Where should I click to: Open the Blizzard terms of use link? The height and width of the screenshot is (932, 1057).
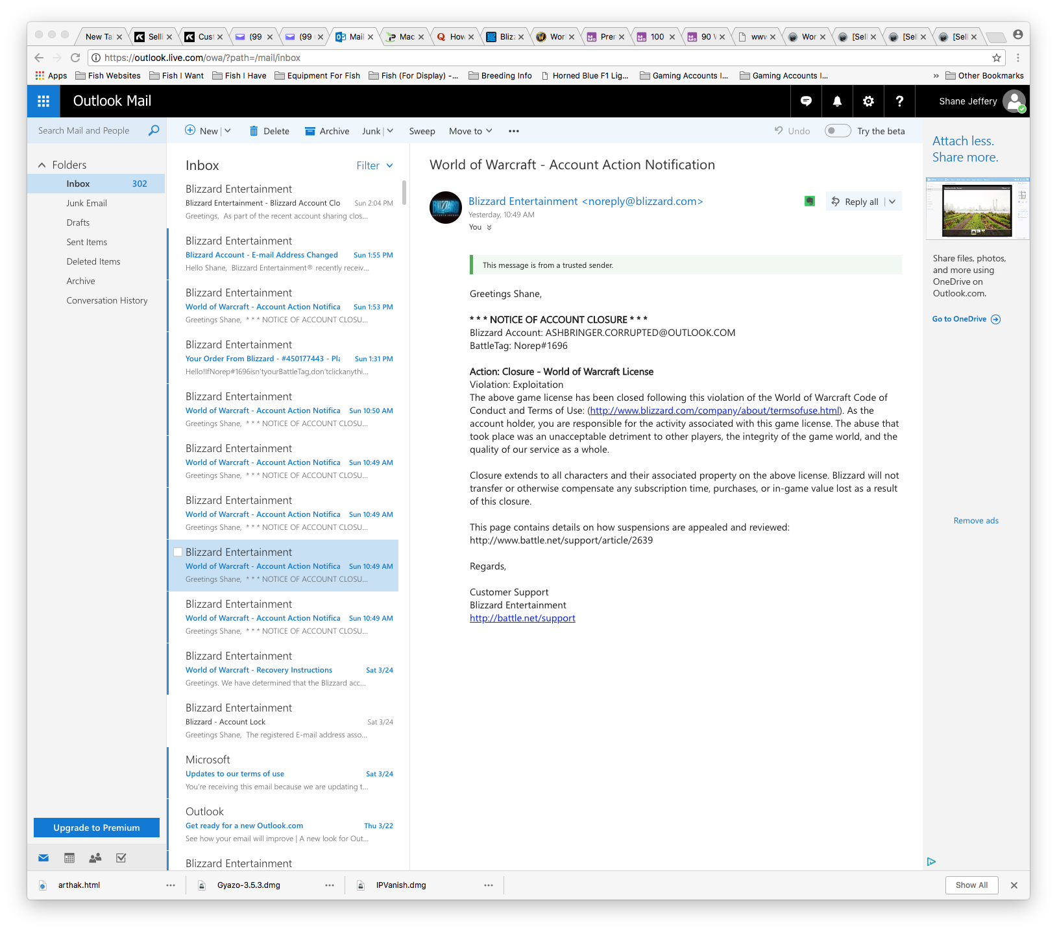714,411
